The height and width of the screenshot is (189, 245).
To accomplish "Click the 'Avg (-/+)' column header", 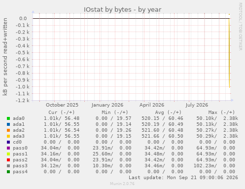I will pos(168,113).
